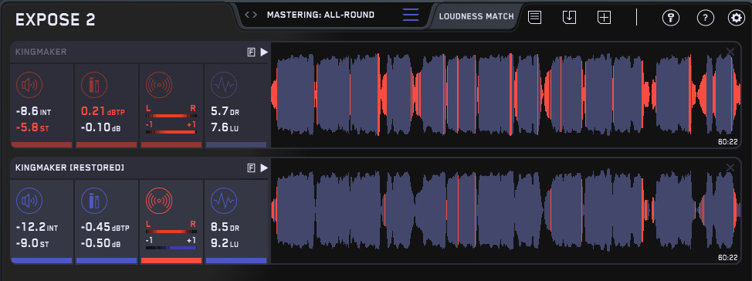Click the Kingmaker [Restored] loudness speaker icon
The height and width of the screenshot is (281, 752).
(x=29, y=201)
